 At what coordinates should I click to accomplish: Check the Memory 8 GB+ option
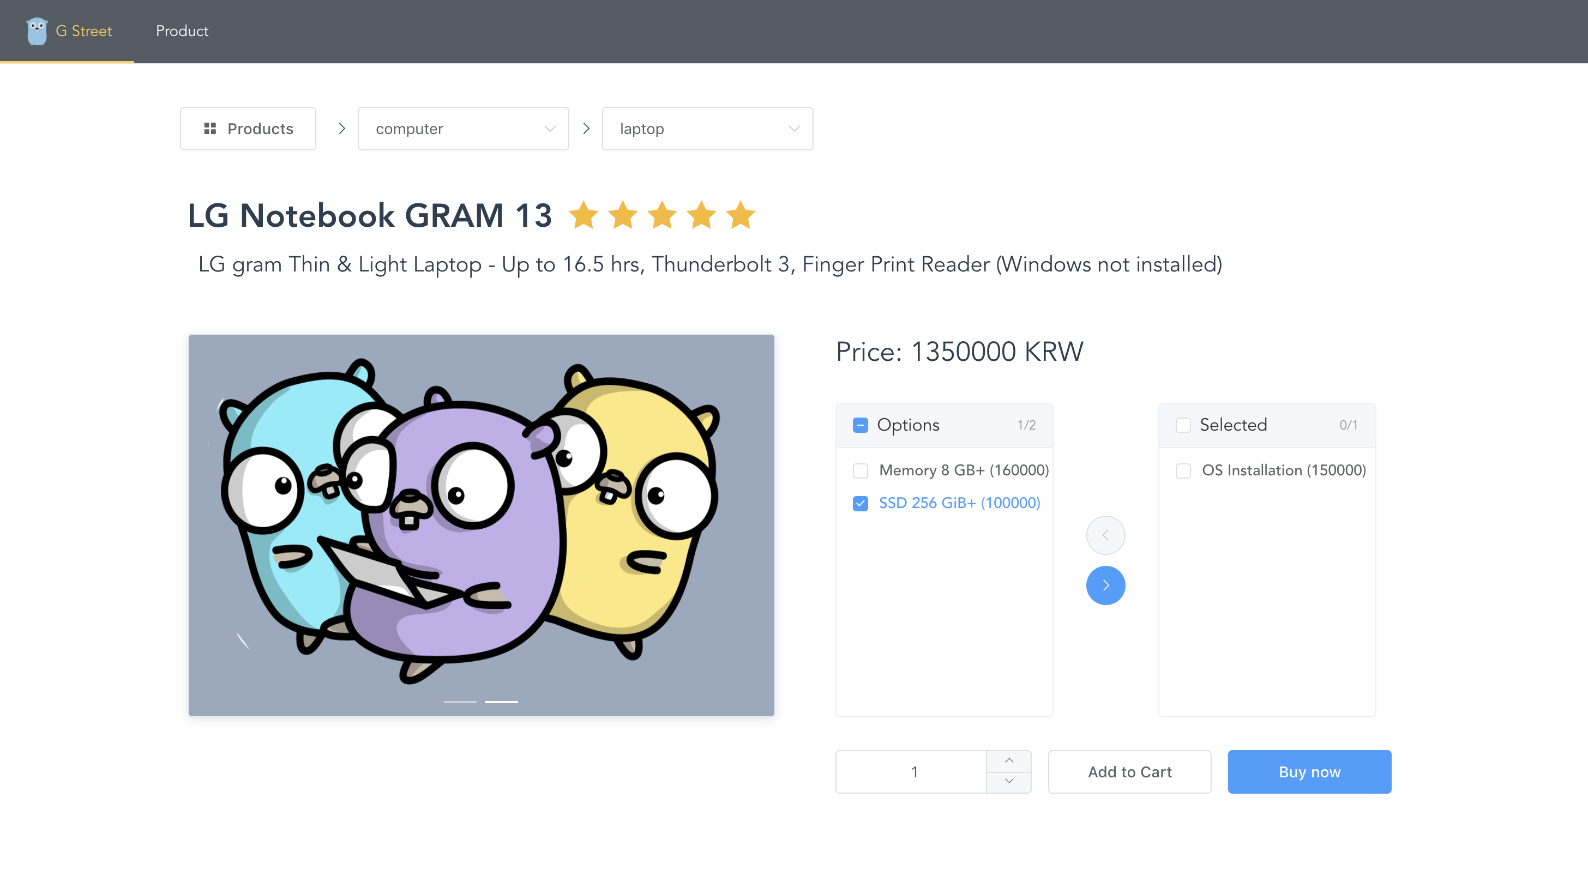pyautogui.click(x=861, y=470)
